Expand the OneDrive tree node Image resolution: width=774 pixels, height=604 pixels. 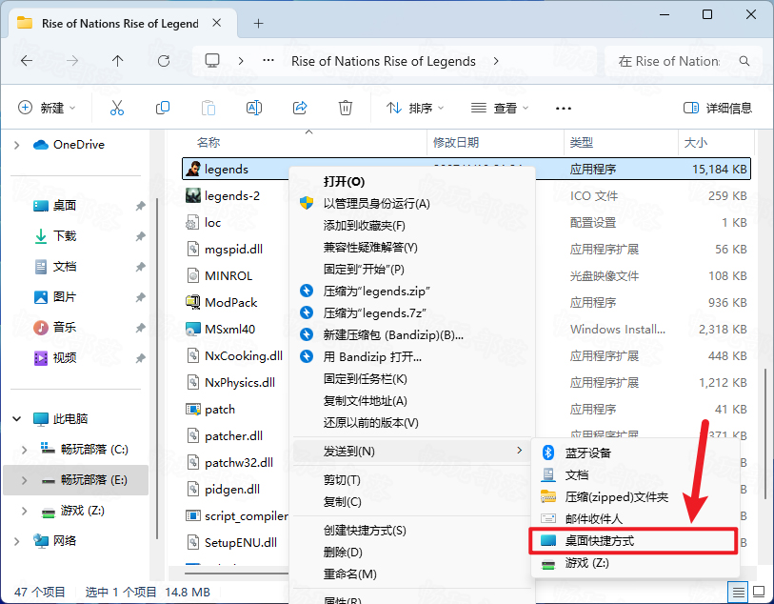coord(17,145)
